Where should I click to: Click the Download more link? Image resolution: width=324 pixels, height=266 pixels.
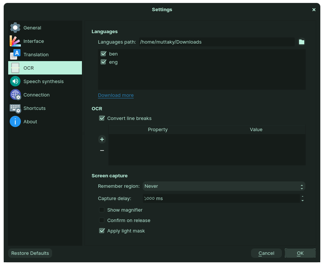pos(116,95)
